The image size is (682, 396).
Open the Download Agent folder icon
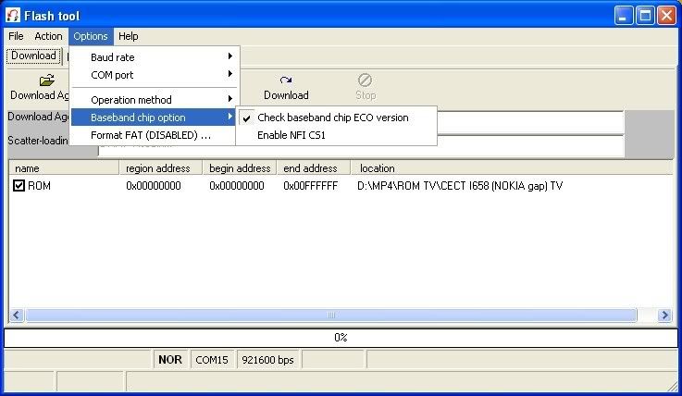[x=46, y=80]
